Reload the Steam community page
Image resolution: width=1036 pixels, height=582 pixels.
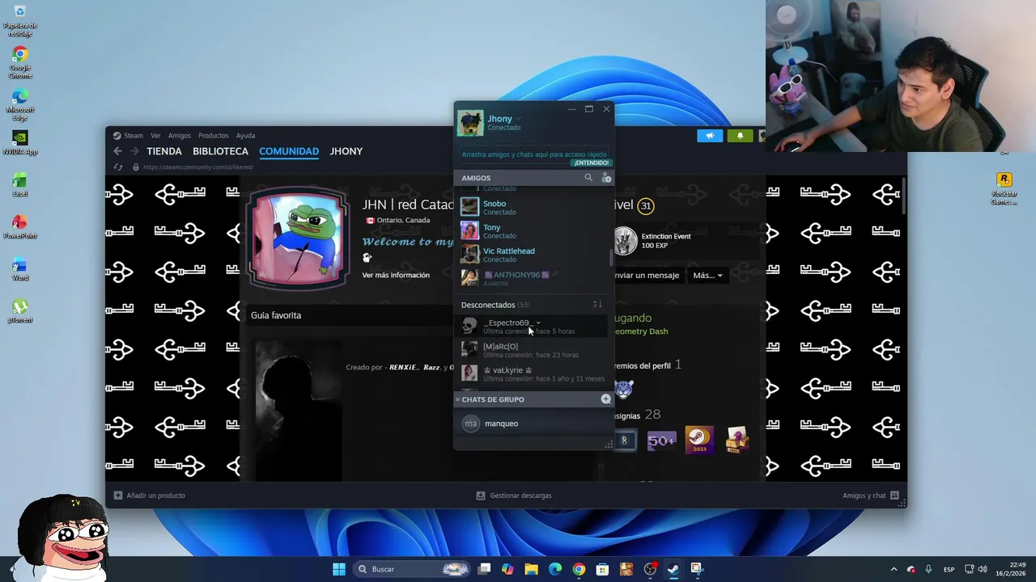(118, 167)
